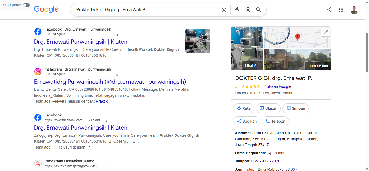
Task: Open the Google account avatar
Action: point(354,10)
